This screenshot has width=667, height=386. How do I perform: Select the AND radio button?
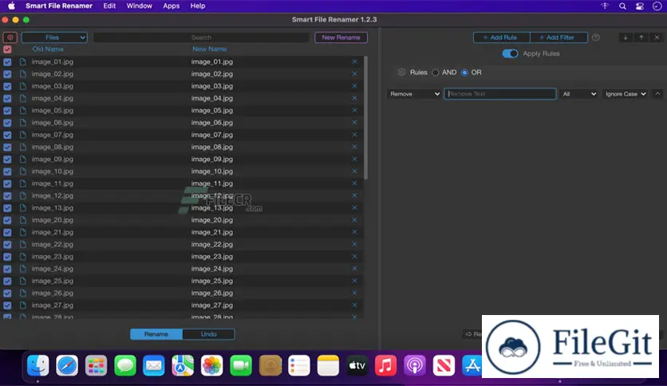(435, 73)
